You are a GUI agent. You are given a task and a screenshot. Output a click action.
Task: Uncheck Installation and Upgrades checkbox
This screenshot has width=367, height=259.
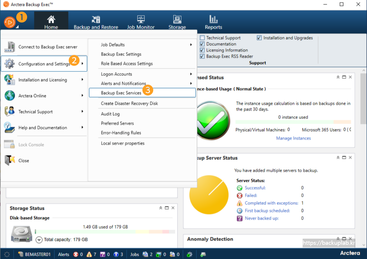click(259, 38)
